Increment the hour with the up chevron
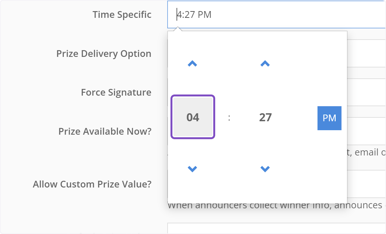This screenshot has height=234, width=386. (192, 63)
